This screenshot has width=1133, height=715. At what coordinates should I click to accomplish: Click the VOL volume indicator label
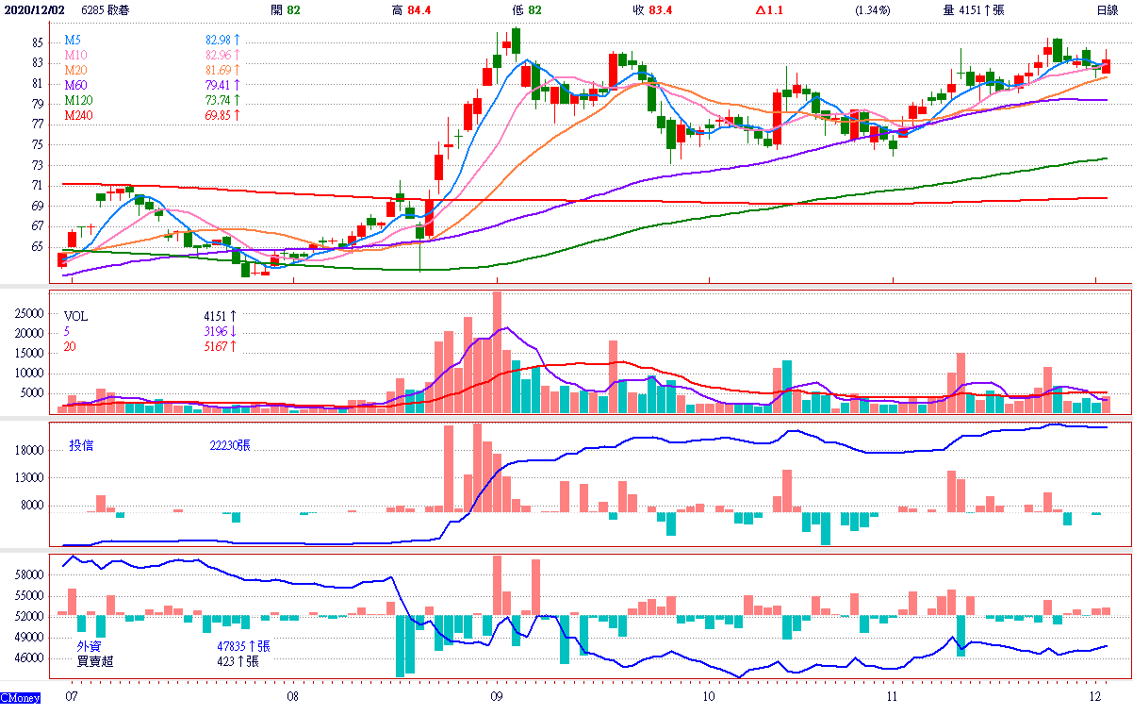75,316
